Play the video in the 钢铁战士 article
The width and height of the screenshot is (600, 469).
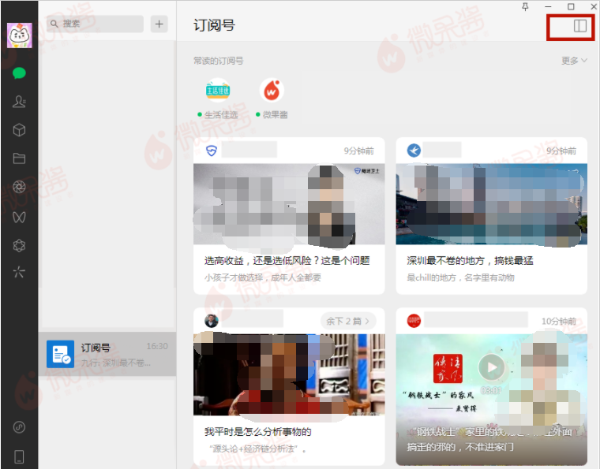pyautogui.click(x=492, y=367)
